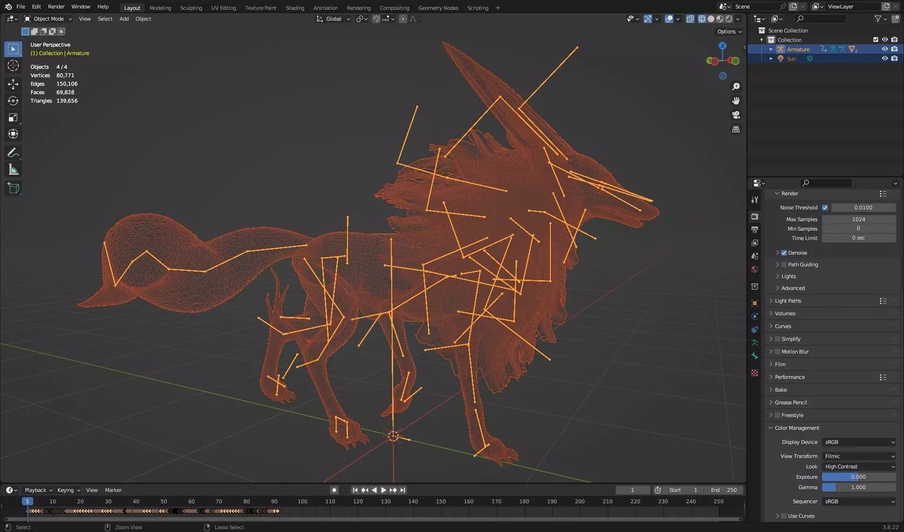Viewport: 904px width, 532px height.
Task: Open the timeline Marker menu
Action: (113, 490)
